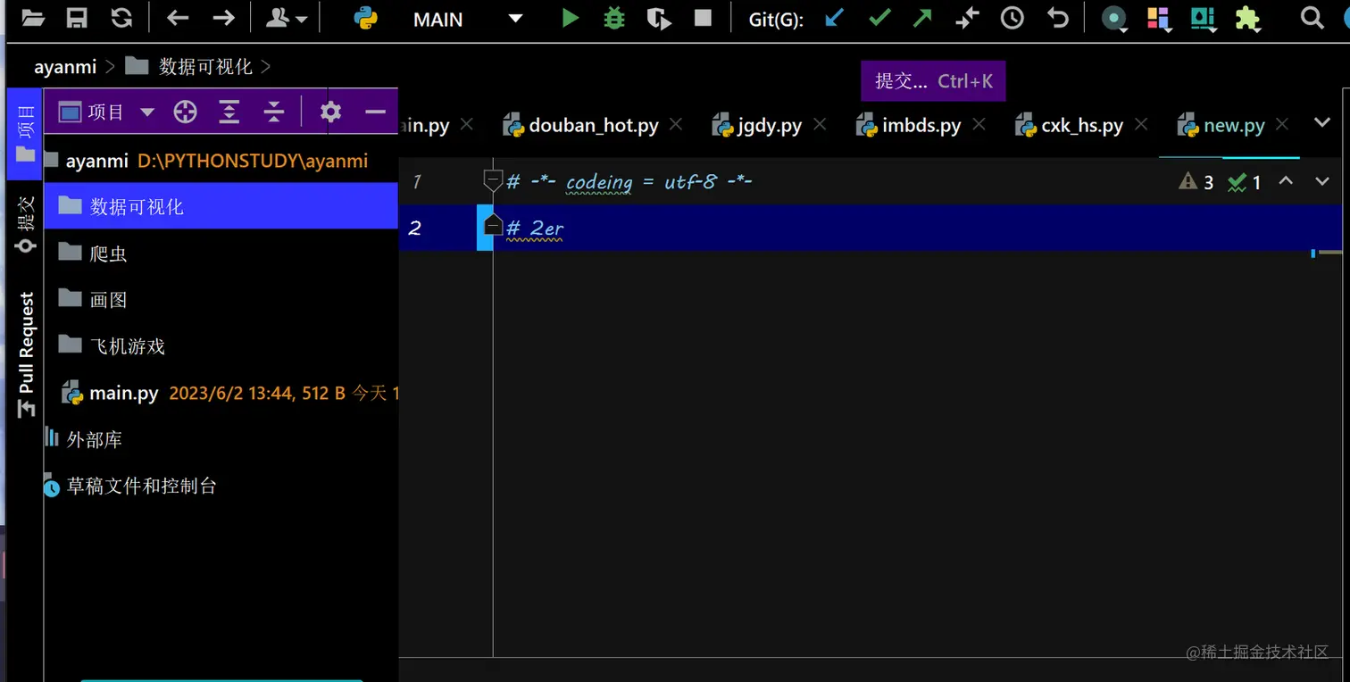Screen dimensions: 1350x682
Task: Expand all project tree nodes icon
Action: (x=229, y=112)
